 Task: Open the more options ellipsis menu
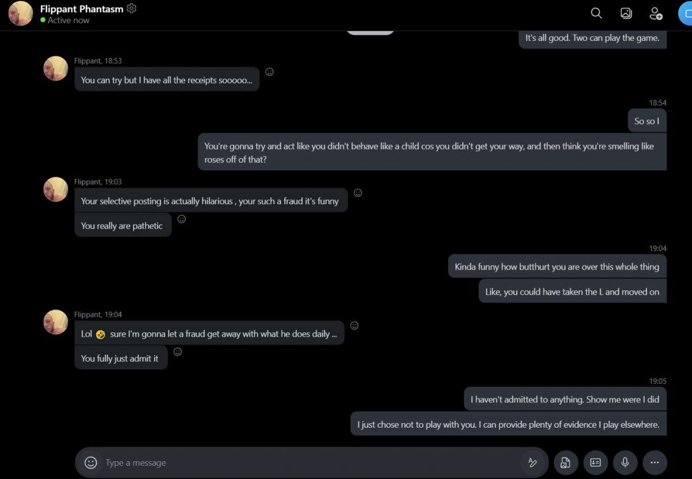[655, 462]
